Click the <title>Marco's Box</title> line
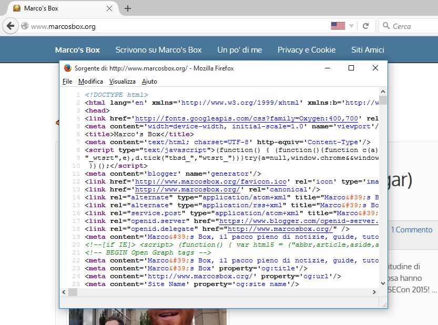This screenshot has height=325, width=438. pyautogui.click(x=139, y=134)
